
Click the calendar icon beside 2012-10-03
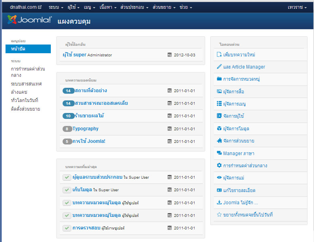(170, 55)
